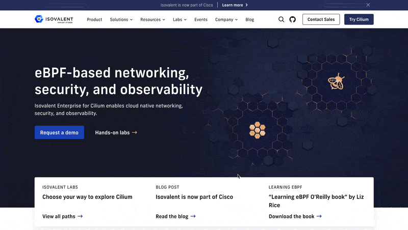Click the ISOVALENT LABS card label
Screen dimensions: 408x230
[x=60, y=187]
